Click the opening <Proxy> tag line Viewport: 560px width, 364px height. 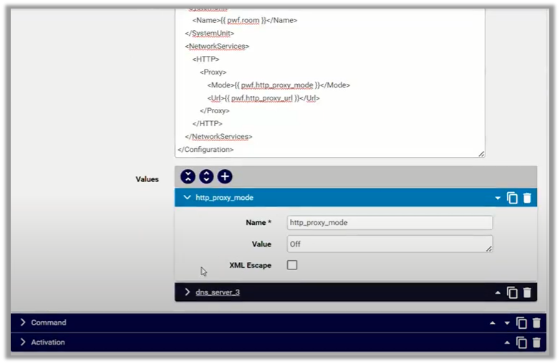[x=213, y=72]
